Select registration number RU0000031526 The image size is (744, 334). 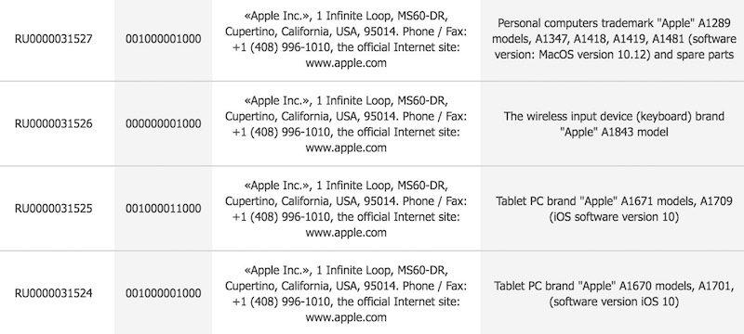point(54,123)
